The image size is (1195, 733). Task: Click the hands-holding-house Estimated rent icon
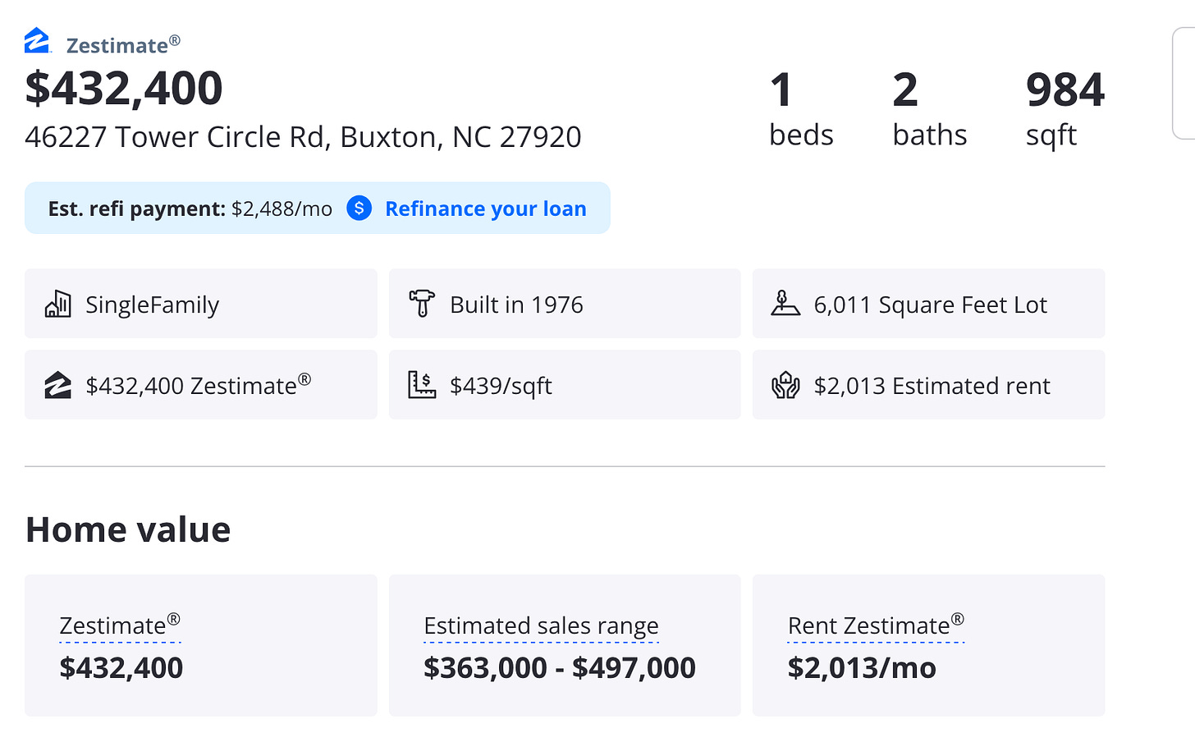point(785,385)
